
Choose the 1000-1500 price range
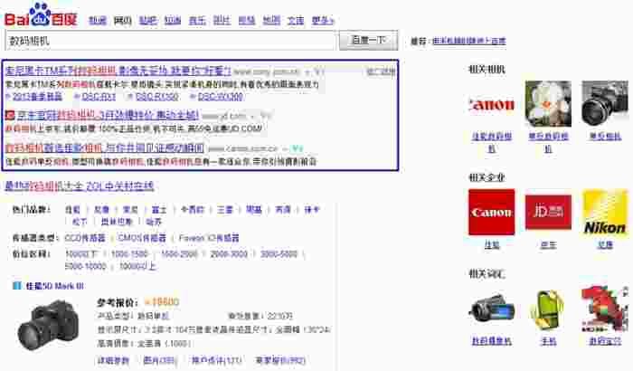129,254
